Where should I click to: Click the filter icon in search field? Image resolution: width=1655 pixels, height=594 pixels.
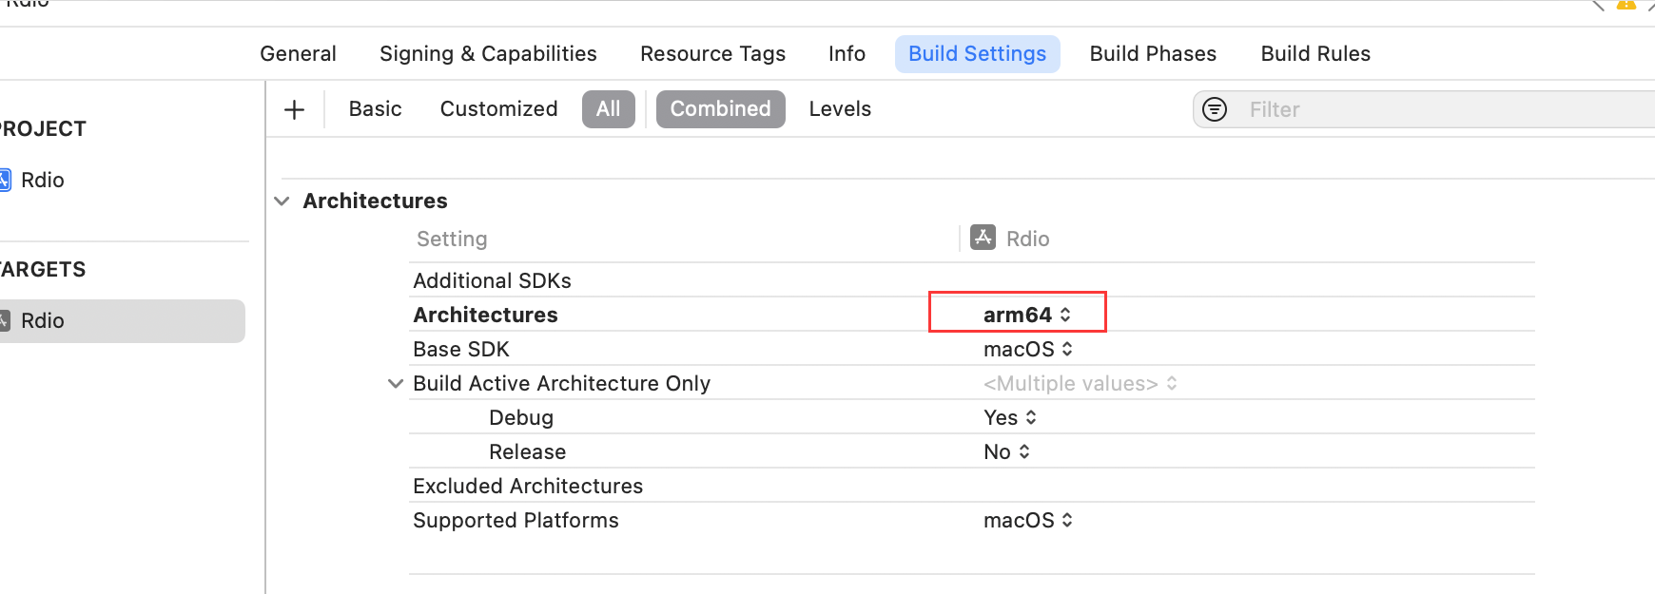point(1215,109)
